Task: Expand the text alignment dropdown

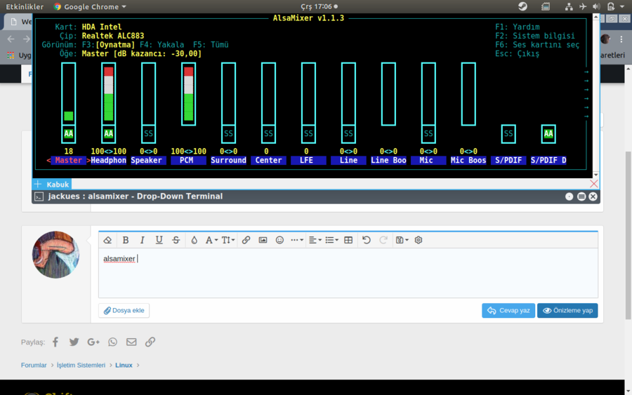Action: pos(315,240)
